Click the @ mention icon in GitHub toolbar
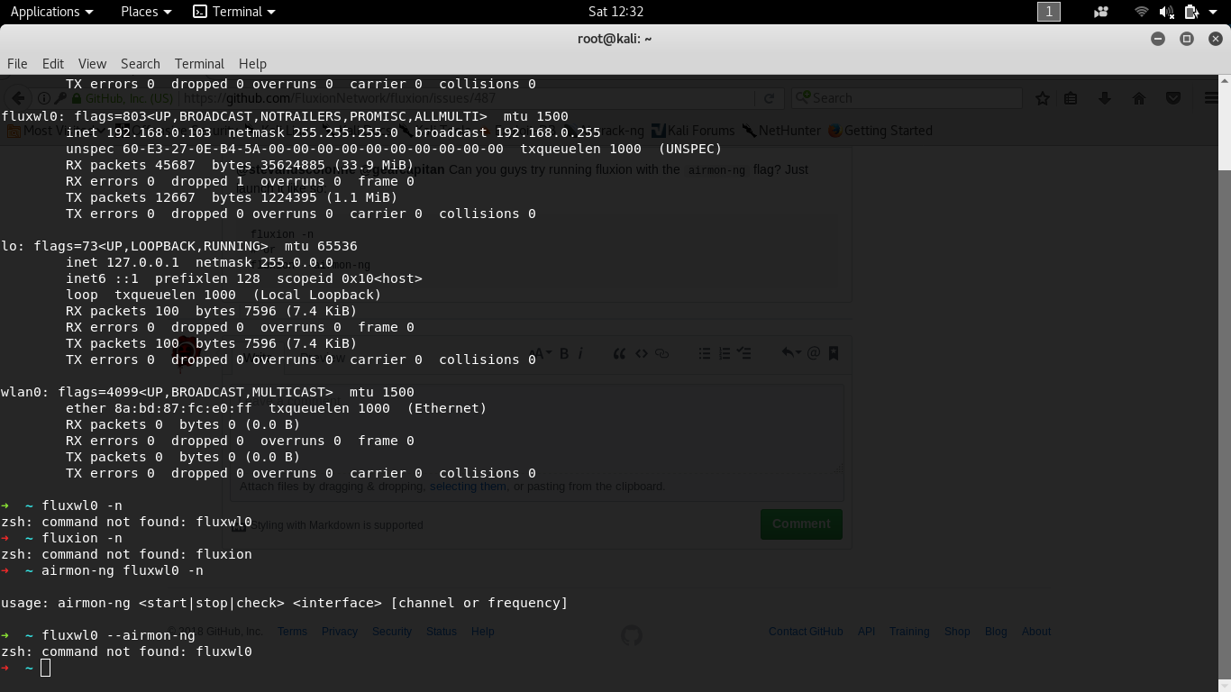Viewport: 1231px width, 692px height. coord(814,353)
